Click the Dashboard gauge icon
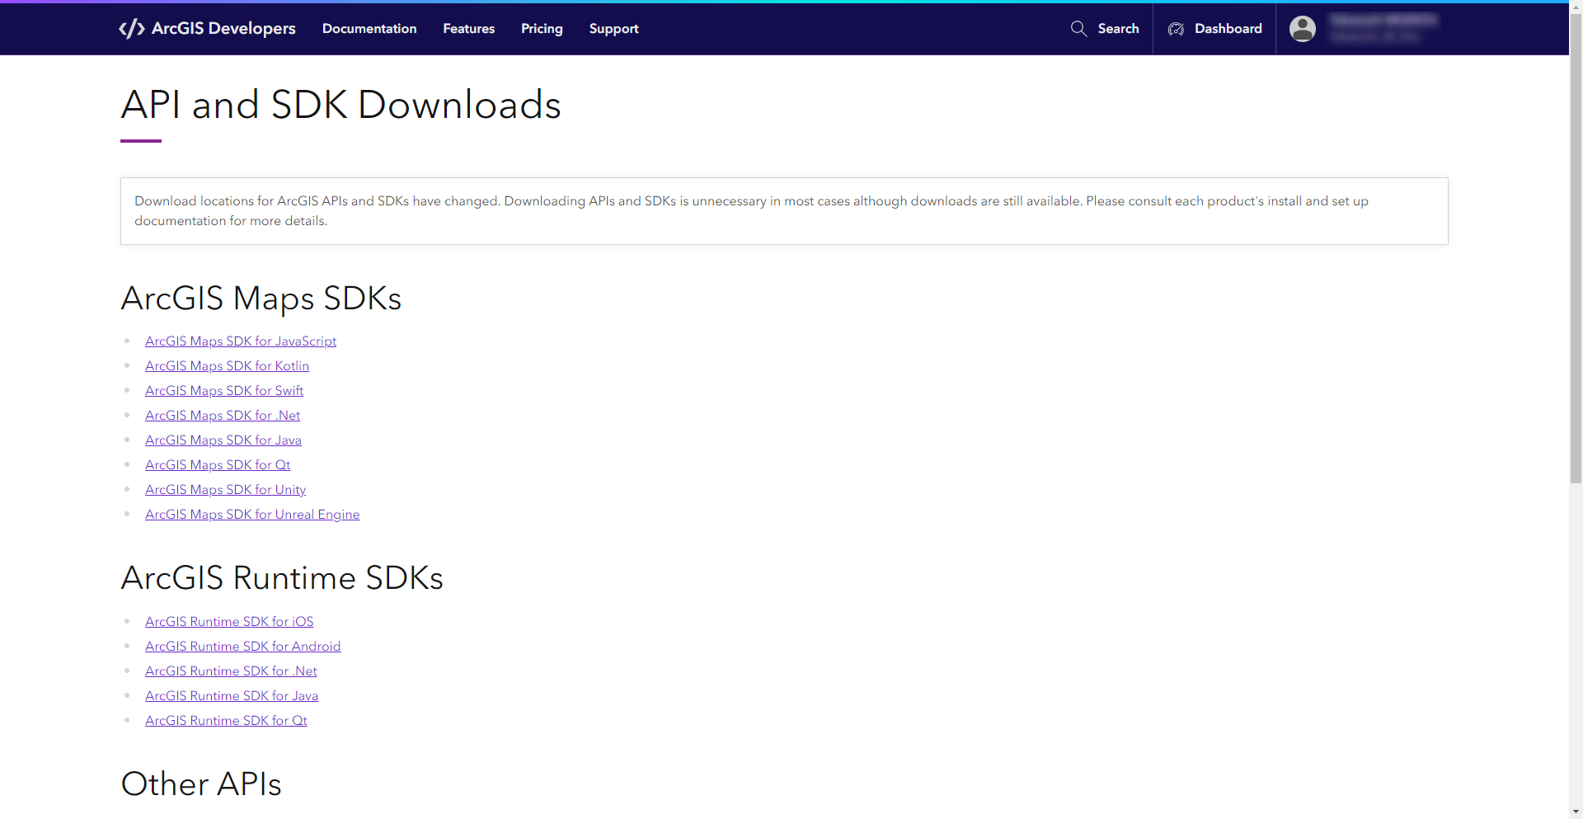1583x819 pixels. 1176,29
